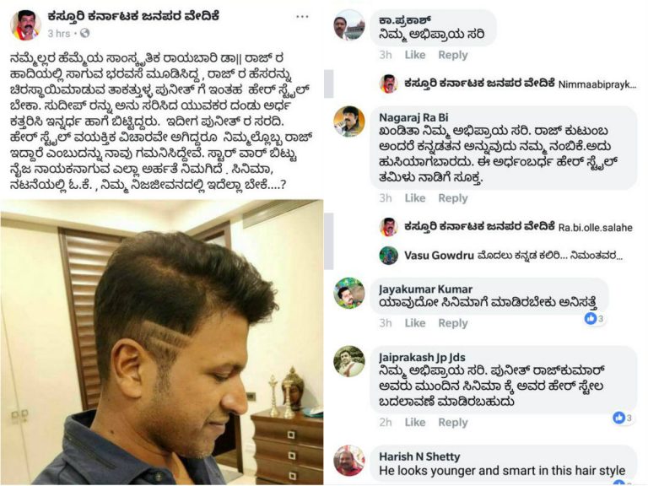
Task: Open Jayakumar Kumar's profile avatar
Action: [x=349, y=293]
